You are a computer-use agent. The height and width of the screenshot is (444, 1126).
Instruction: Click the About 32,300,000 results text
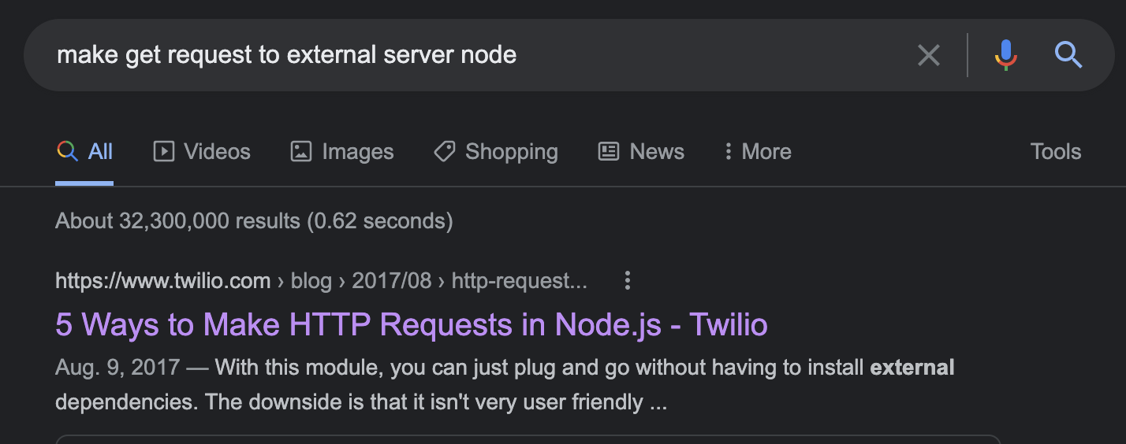click(254, 221)
